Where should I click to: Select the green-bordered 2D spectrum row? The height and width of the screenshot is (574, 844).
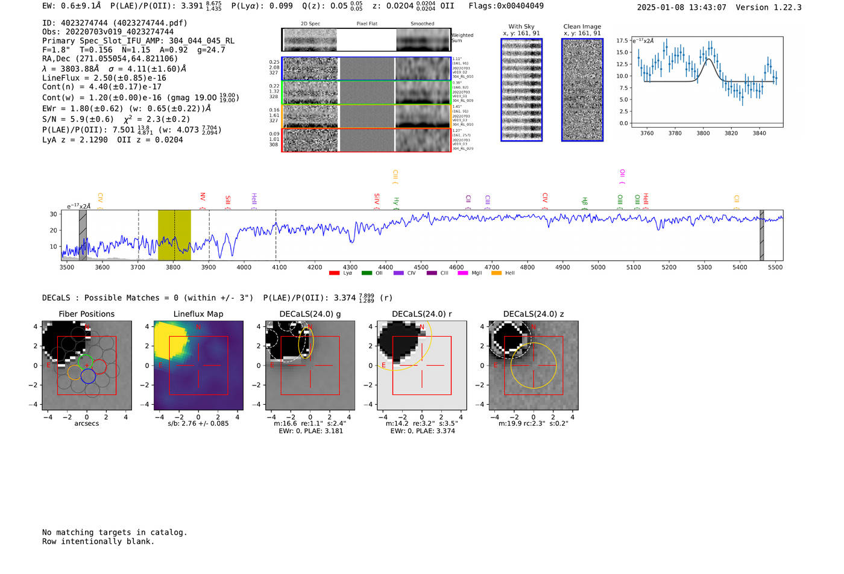click(367, 93)
